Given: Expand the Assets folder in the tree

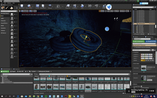Looking at the screenshot, I should coord(2,78).
